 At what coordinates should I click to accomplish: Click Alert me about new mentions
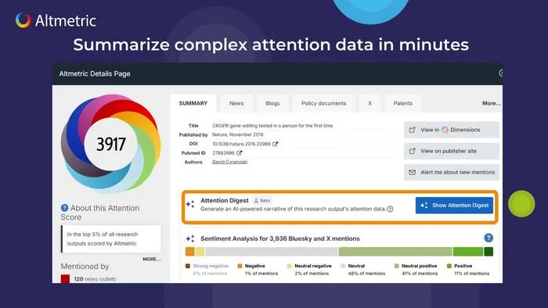click(452, 172)
